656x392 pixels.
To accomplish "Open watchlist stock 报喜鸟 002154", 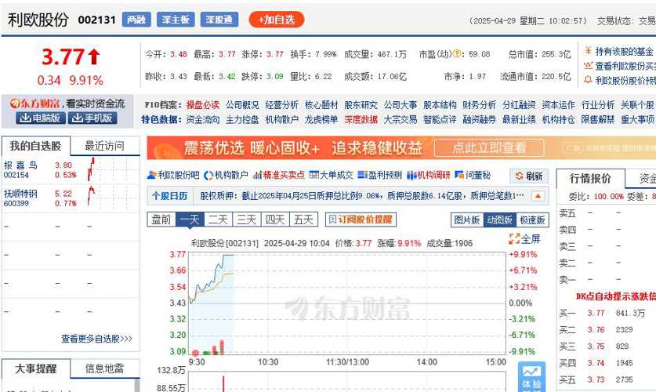I will [21, 170].
